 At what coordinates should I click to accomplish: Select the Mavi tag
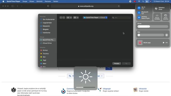[48, 63]
